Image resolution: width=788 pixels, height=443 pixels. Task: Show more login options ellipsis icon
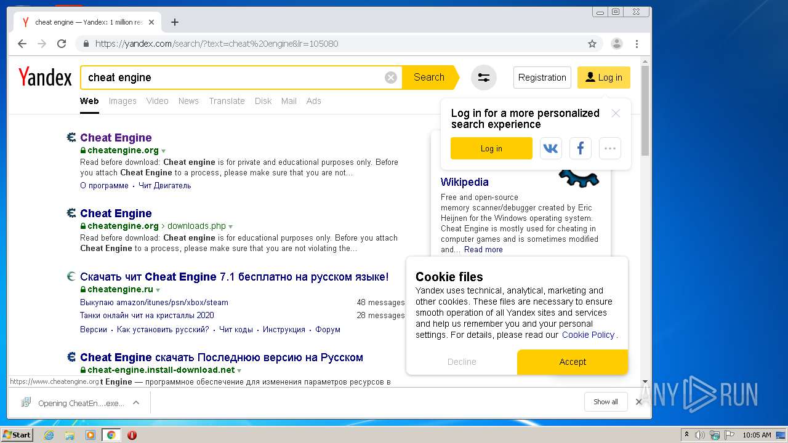[x=610, y=148]
